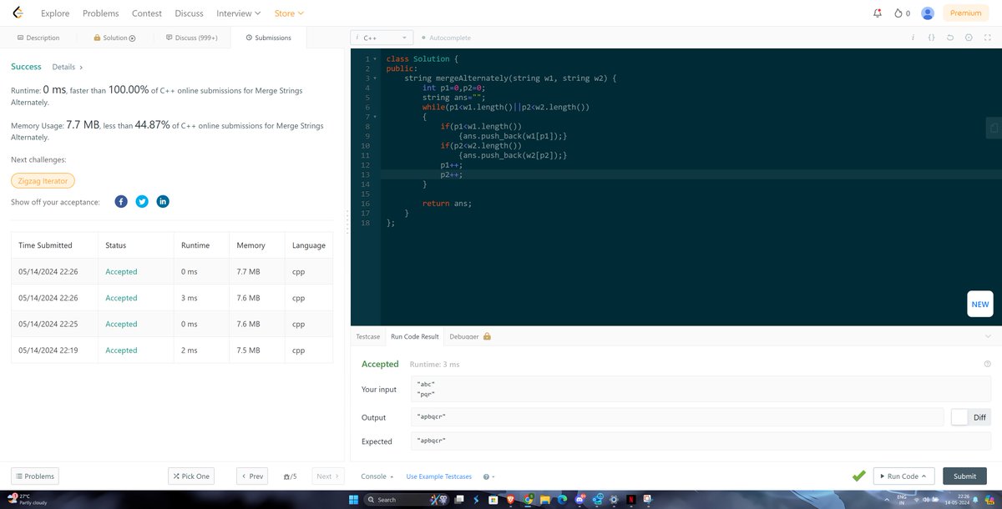Collapse the result panel chevron

[988, 336]
